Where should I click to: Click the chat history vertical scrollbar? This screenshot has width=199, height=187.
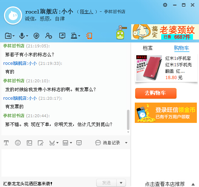(x=128, y=120)
